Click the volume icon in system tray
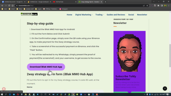 pos(152,94)
